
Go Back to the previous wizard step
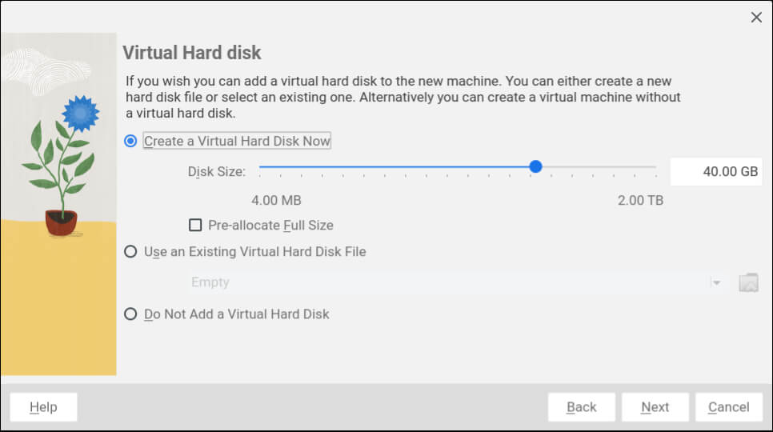tap(581, 407)
